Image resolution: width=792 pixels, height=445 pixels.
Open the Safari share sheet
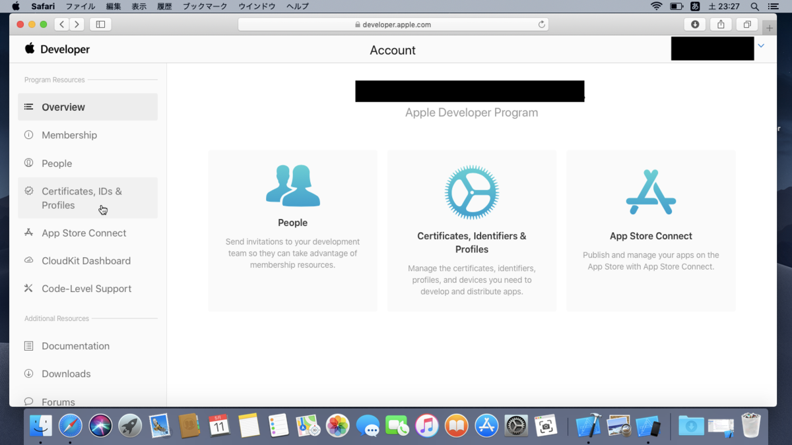pyautogui.click(x=721, y=24)
